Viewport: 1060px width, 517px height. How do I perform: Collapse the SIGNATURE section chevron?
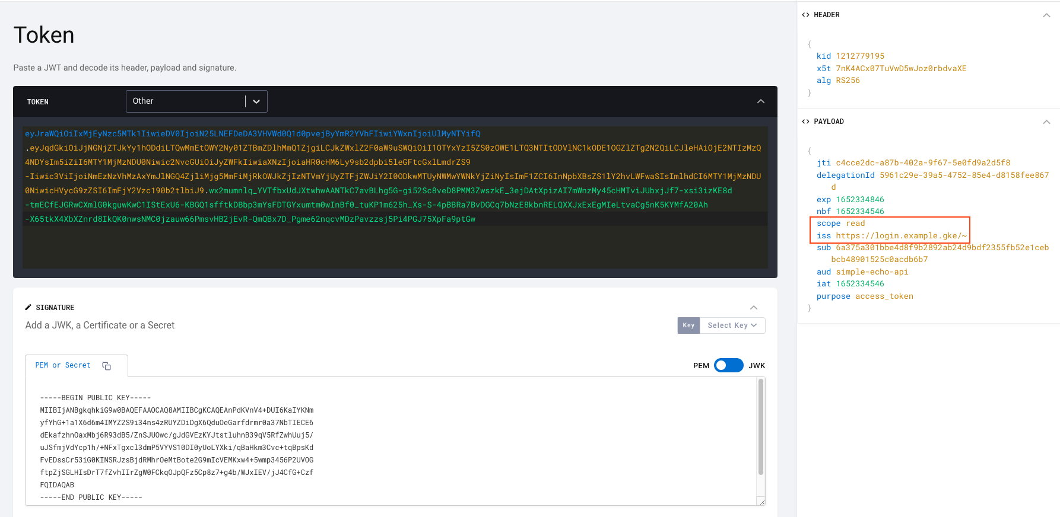(754, 307)
